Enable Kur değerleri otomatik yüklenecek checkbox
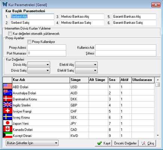The width and height of the screenshot is (163, 150). tap(10, 34)
